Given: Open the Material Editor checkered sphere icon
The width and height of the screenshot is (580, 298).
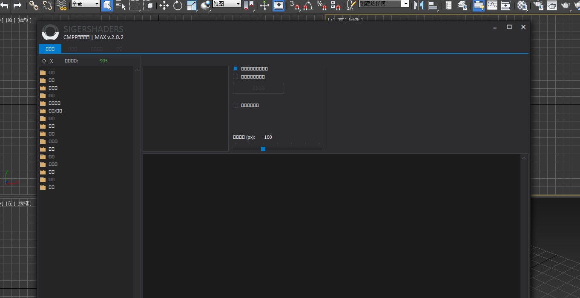Looking at the screenshot, I should 522,6.
